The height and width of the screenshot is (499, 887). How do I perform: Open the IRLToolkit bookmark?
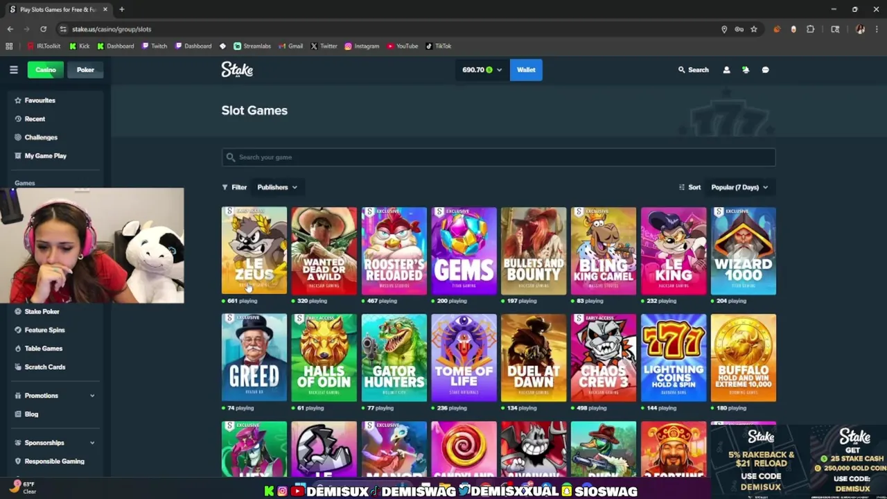[44, 46]
